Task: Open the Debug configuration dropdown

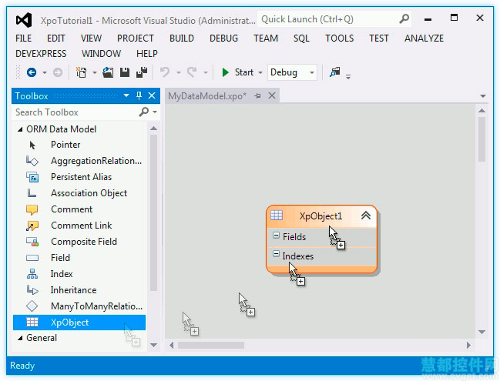Action: pos(311,72)
